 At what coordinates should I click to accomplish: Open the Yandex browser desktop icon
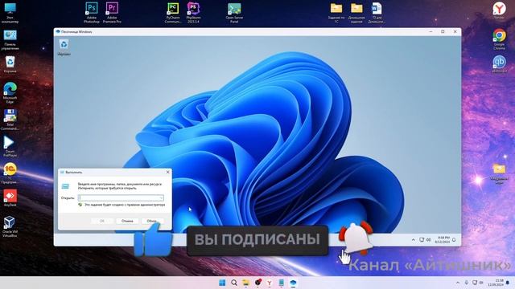click(499, 10)
